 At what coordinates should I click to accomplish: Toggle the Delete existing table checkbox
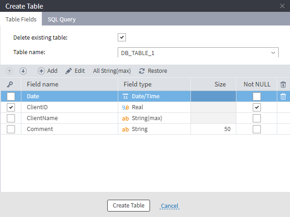click(122, 37)
